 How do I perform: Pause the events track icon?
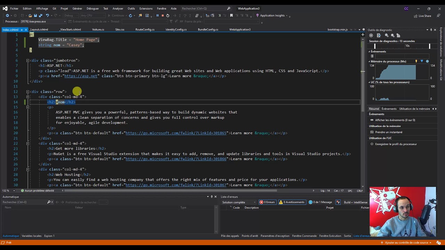point(372,56)
